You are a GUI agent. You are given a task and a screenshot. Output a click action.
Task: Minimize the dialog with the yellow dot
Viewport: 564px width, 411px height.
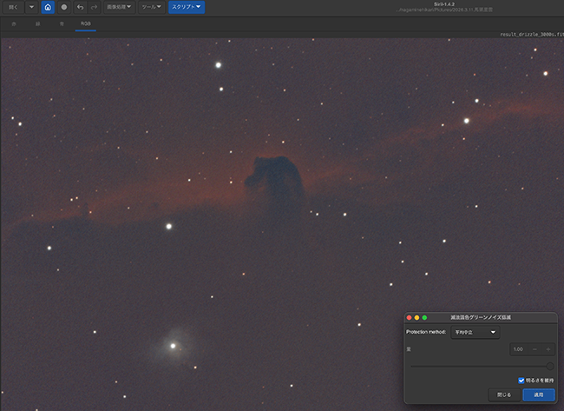pyautogui.click(x=417, y=317)
